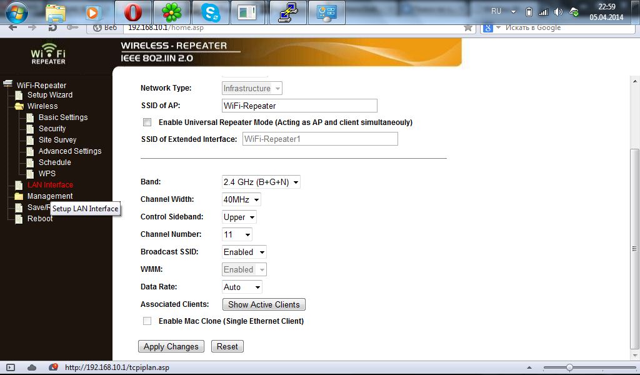Check the battery status tray icon
The width and height of the screenshot is (640, 375).
[x=529, y=12]
